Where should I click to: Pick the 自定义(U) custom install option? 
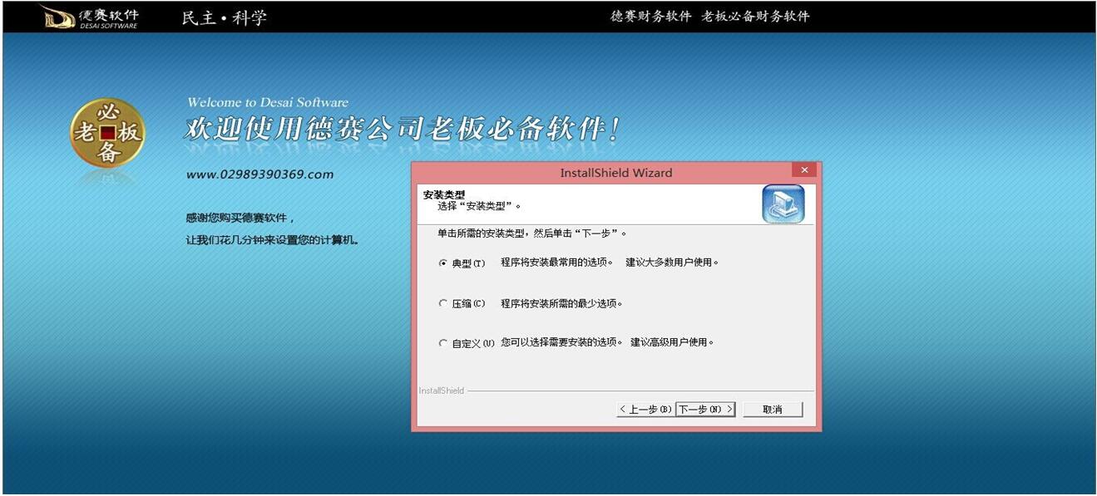coord(442,343)
